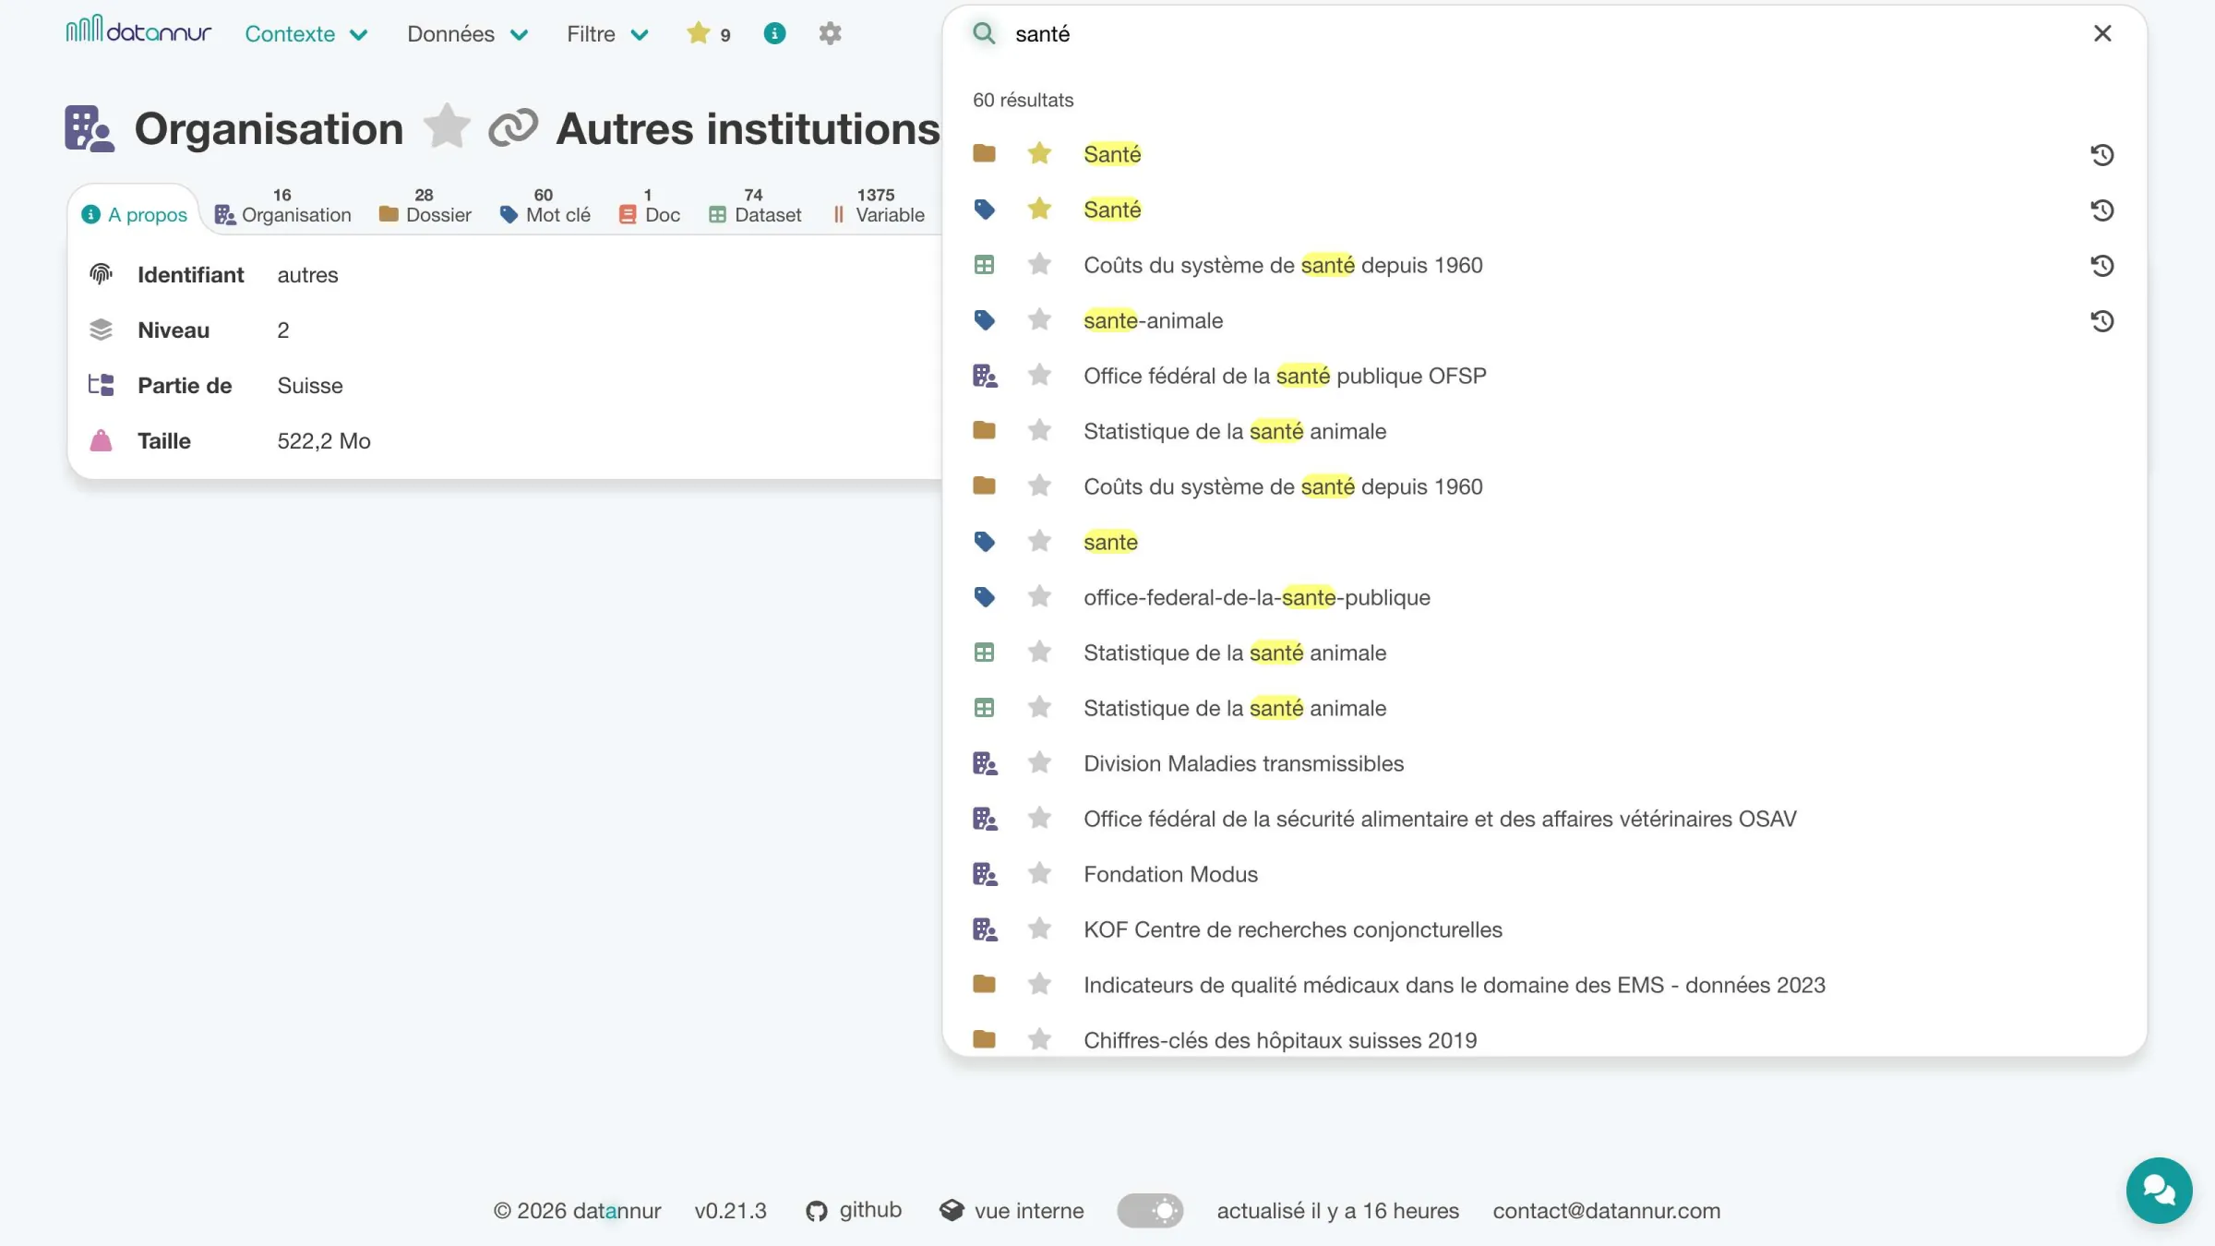Click history icon on Coûts du système dataset row
The width and height of the screenshot is (2215, 1246).
pos(2102,265)
